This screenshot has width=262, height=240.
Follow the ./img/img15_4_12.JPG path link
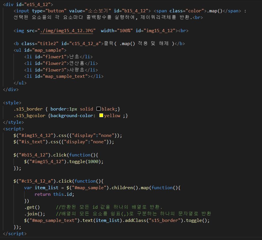pos(66,31)
